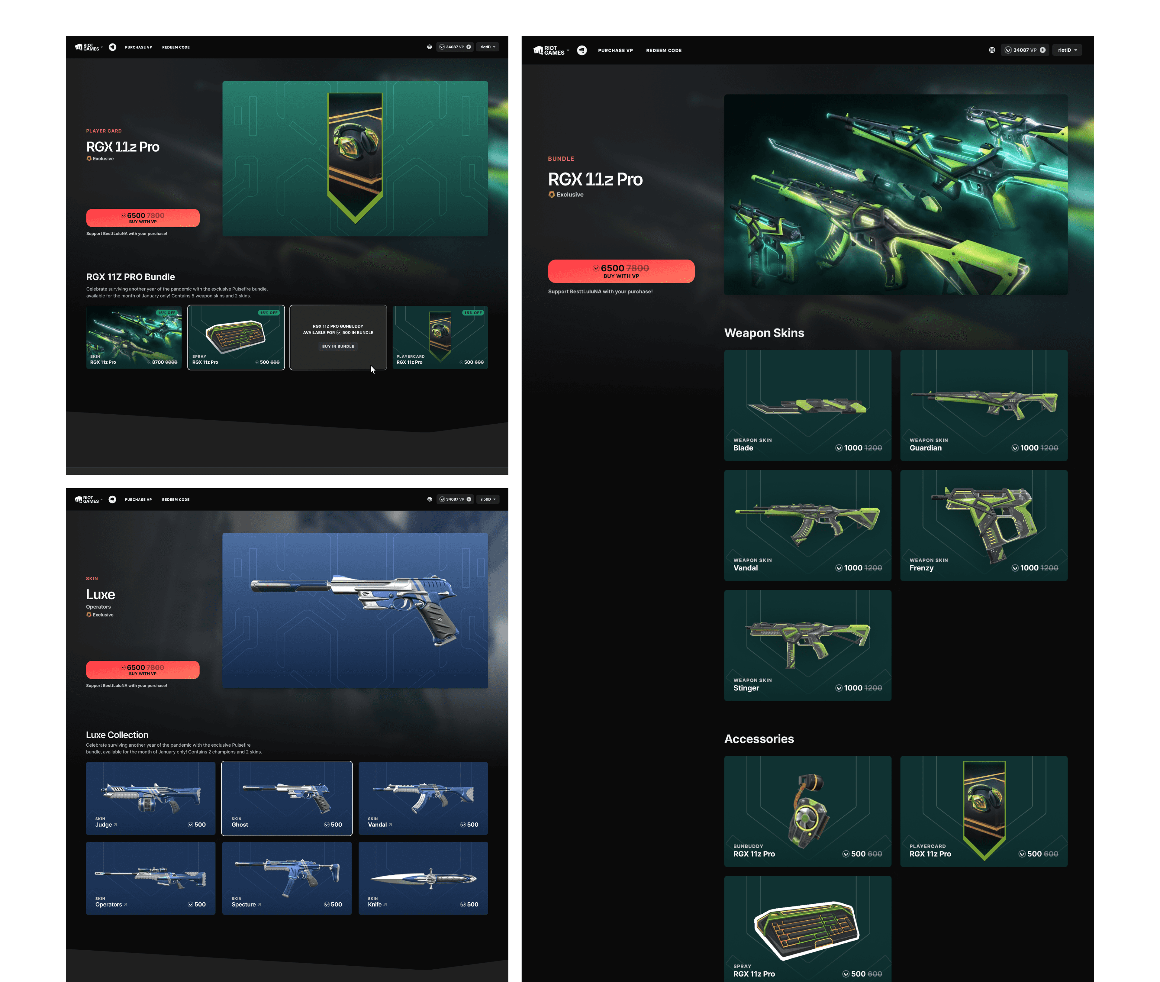Click the Riot Games logo on Player Card page
This screenshot has height=982, width=1160.
[87, 47]
